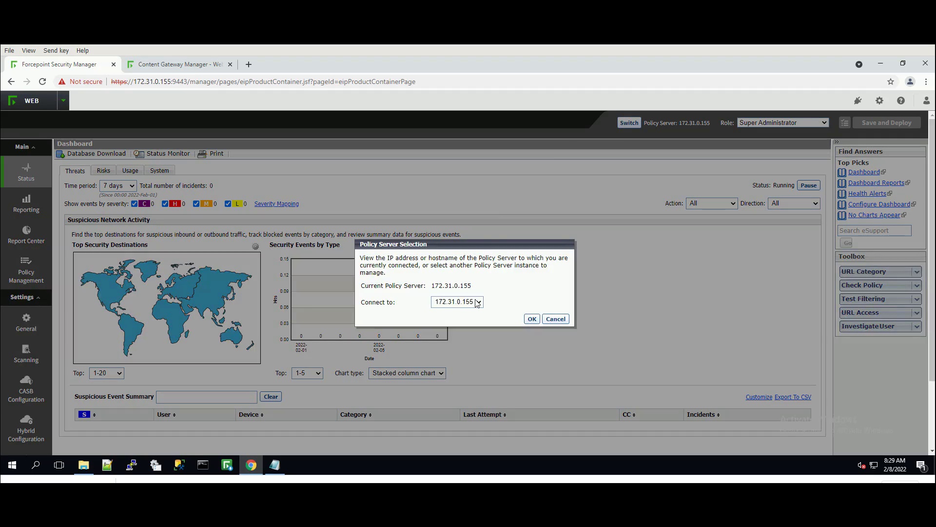Viewport: 936px width, 527px height.
Task: Open Policy Management in the sidebar
Action: [26, 270]
